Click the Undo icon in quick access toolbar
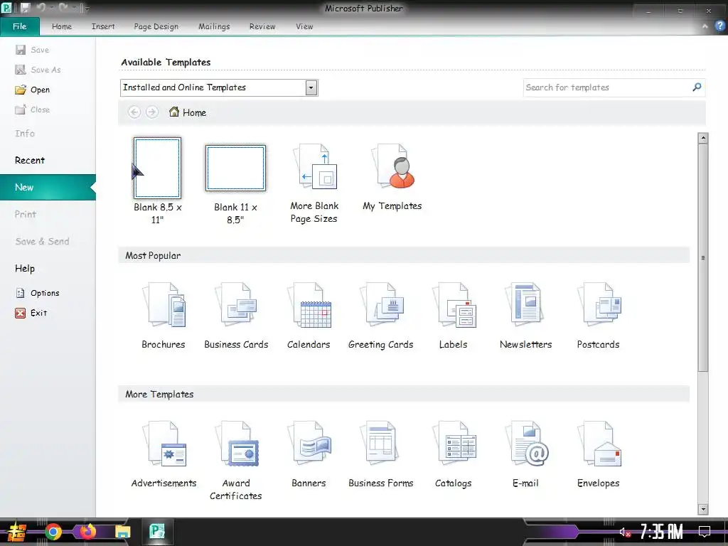Screen dimensions: 728x546 tap(41, 8)
